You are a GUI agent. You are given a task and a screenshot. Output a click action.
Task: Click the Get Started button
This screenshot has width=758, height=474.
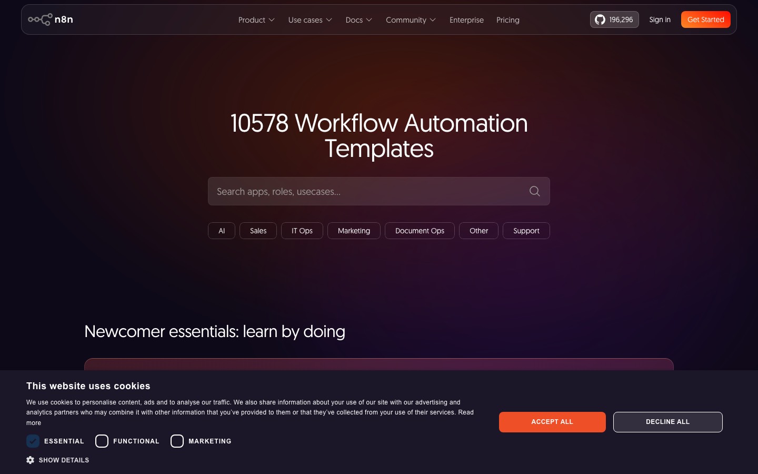pyautogui.click(x=706, y=19)
